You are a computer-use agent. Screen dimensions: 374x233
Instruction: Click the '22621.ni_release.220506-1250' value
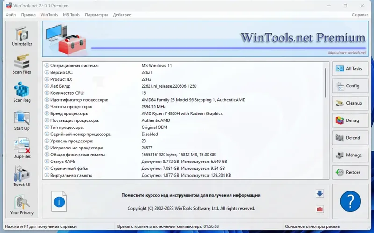point(169,86)
